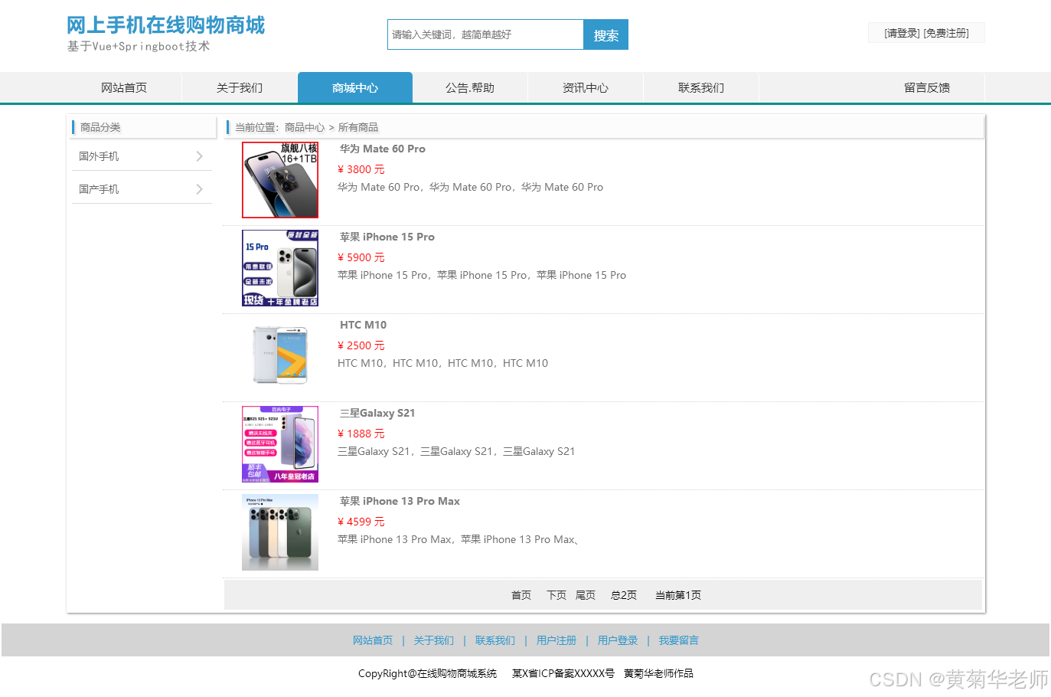Focus the keyword search input field
The image size is (1051, 697).
pyautogui.click(x=485, y=34)
